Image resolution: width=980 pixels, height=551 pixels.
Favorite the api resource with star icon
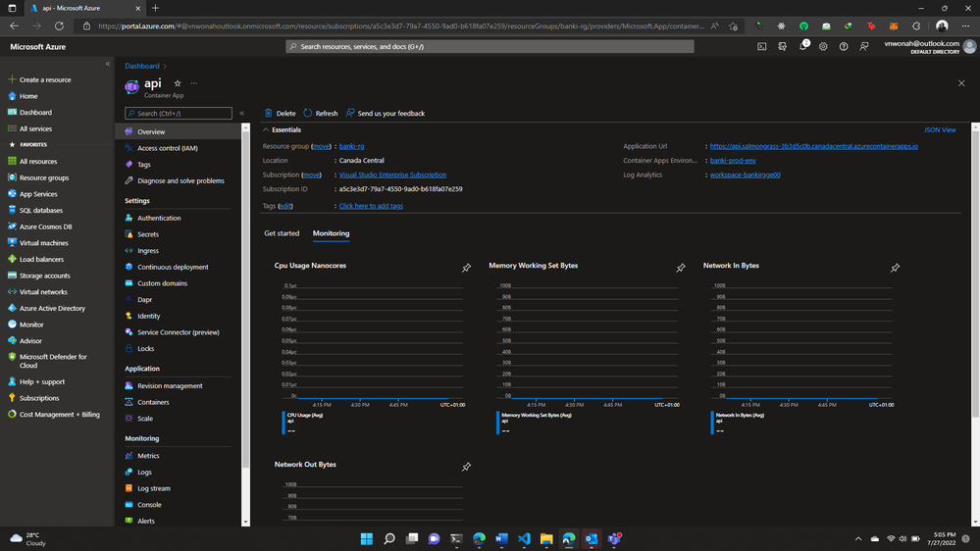178,83
